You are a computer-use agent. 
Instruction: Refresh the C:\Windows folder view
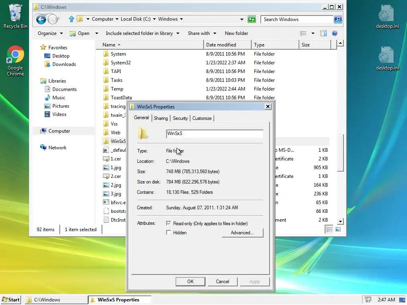[252, 19]
